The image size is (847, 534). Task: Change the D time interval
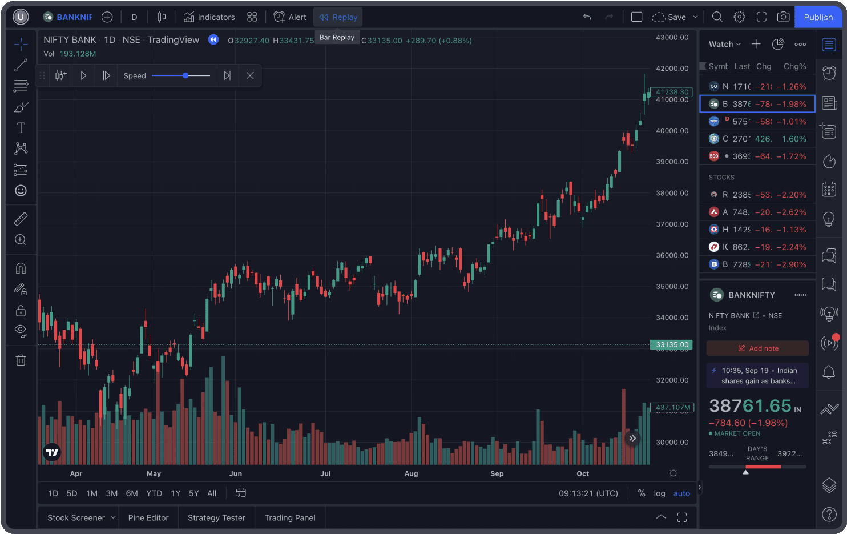coord(134,17)
